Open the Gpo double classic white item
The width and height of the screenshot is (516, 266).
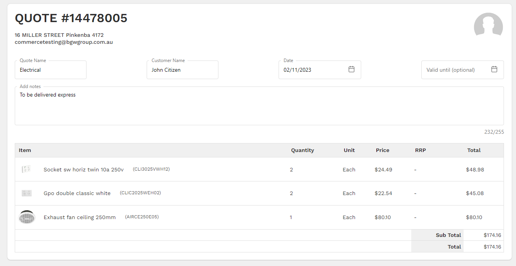coord(77,193)
